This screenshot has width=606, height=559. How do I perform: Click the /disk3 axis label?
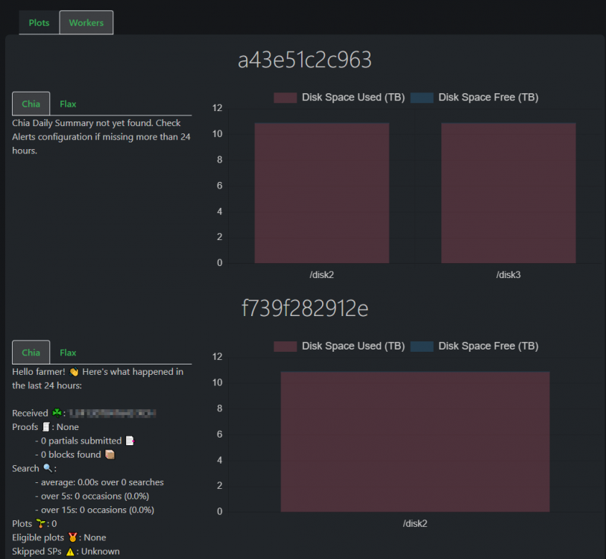pos(508,275)
